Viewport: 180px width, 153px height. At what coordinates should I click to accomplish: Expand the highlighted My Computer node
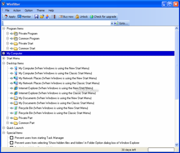(4, 53)
